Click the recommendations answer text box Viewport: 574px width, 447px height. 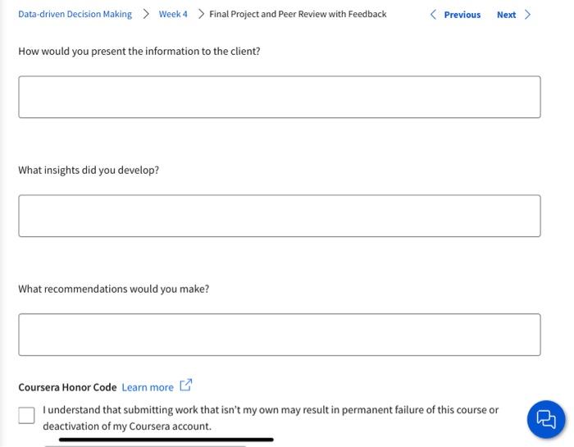(280, 335)
